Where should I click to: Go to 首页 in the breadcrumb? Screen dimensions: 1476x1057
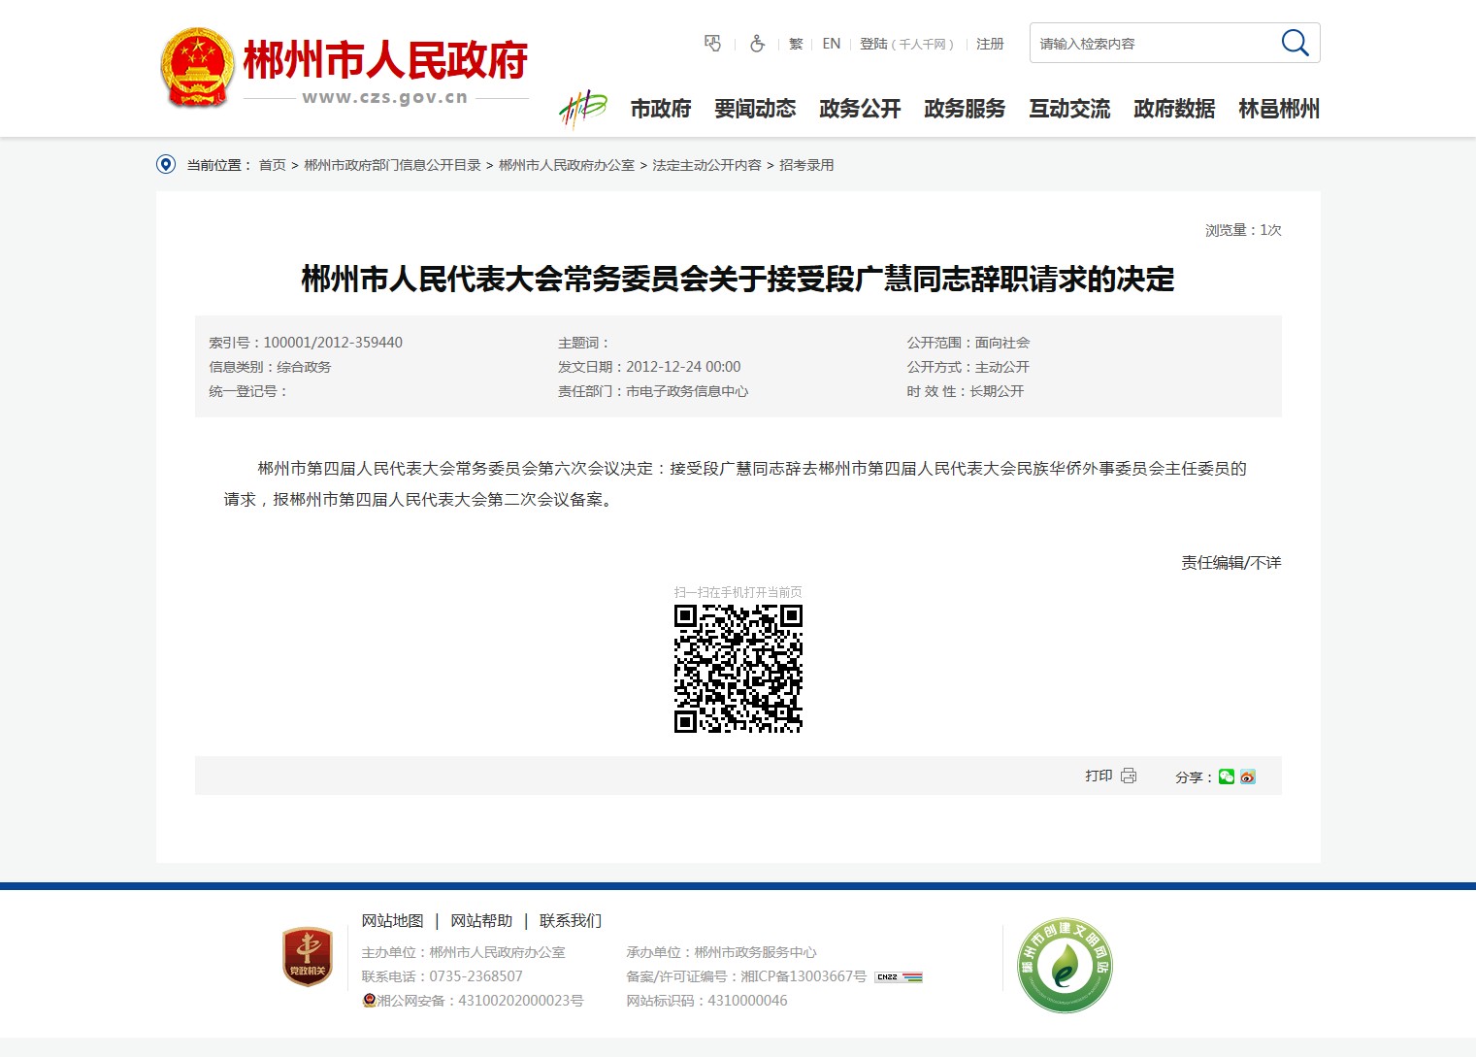(x=272, y=165)
